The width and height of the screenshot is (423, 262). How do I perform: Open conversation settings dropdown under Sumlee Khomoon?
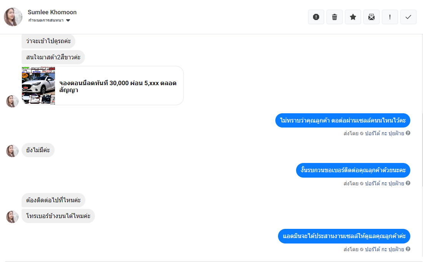point(49,20)
